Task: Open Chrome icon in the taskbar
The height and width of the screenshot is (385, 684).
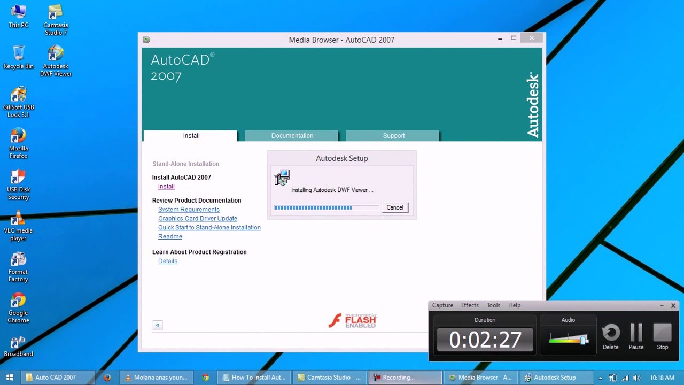Action: tap(206, 377)
